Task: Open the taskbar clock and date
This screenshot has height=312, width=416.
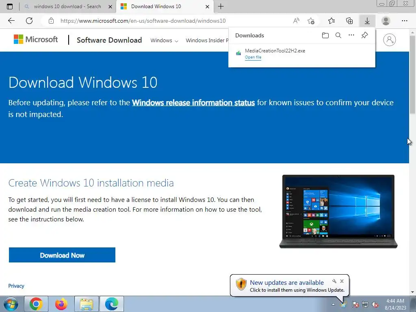Action: pos(395,304)
